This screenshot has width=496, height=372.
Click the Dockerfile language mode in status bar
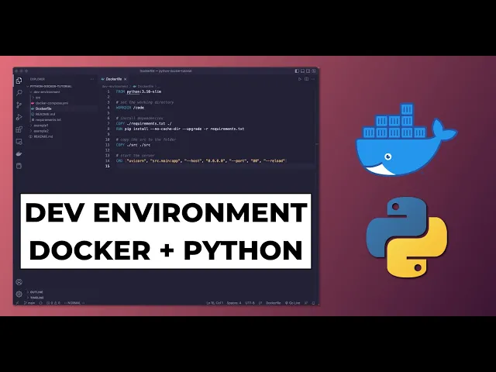(x=274, y=303)
